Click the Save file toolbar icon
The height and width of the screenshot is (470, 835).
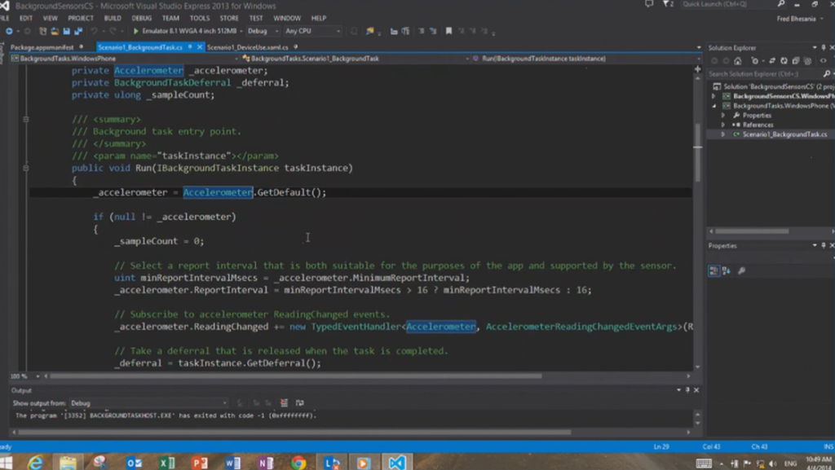67,31
